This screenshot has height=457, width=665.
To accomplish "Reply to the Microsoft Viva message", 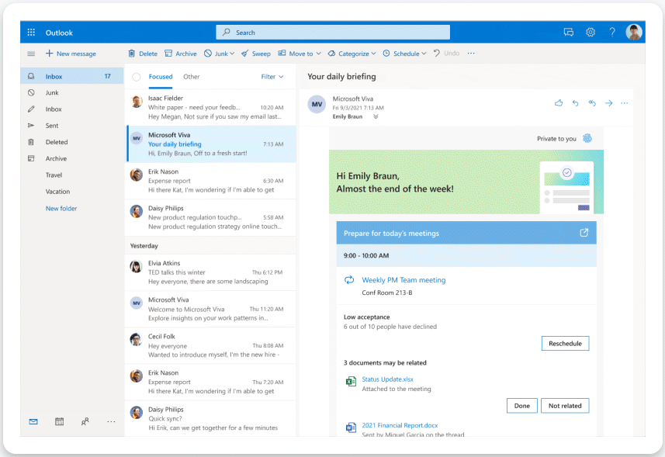I will pyautogui.click(x=575, y=103).
